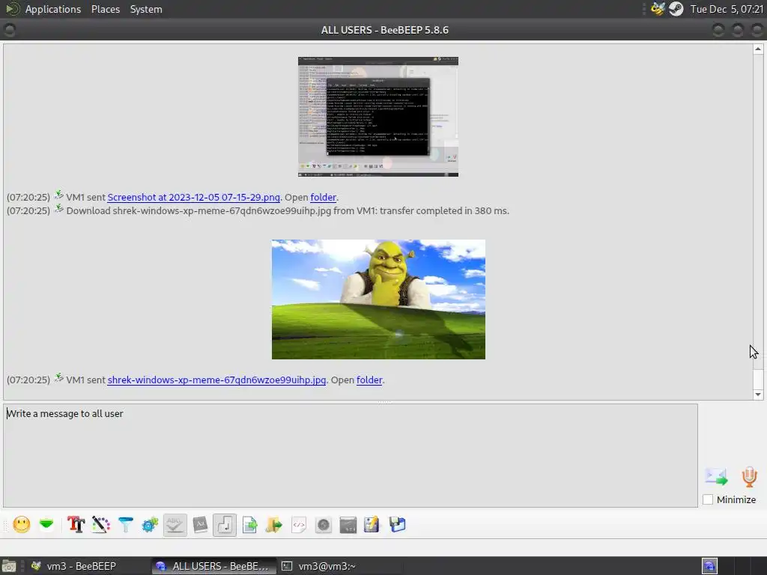Open folder link beside the shrek jpg file
Screen dimensions: 767x575
pyautogui.click(x=369, y=380)
